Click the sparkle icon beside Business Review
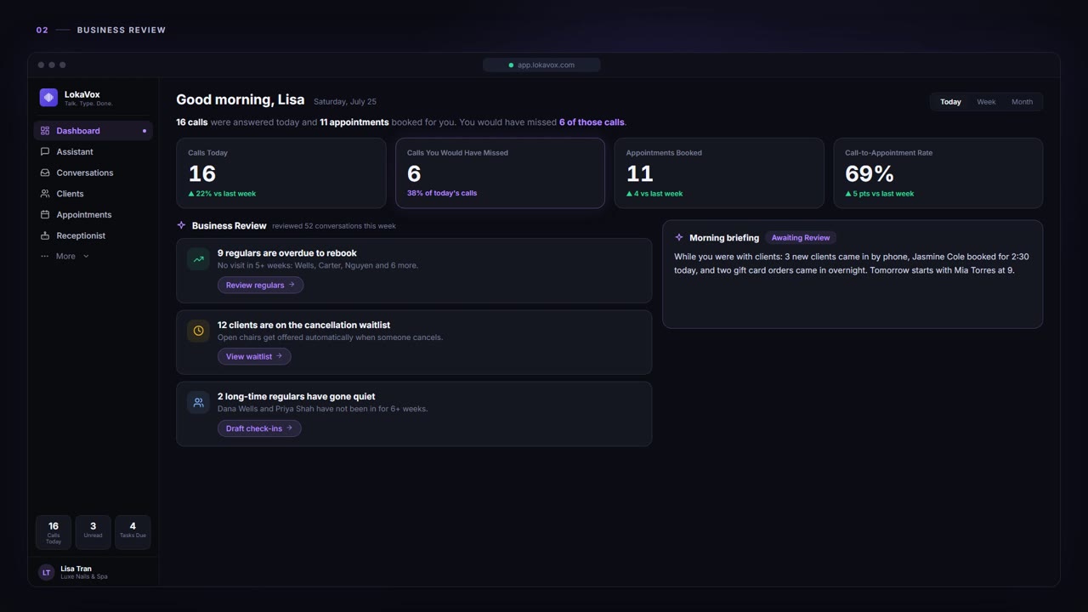This screenshot has width=1088, height=612. point(181,225)
